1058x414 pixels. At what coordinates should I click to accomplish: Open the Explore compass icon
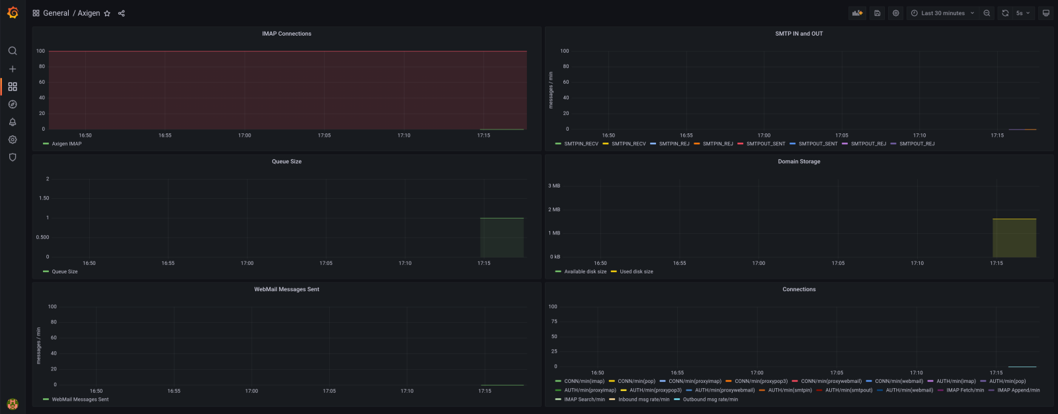[13, 104]
